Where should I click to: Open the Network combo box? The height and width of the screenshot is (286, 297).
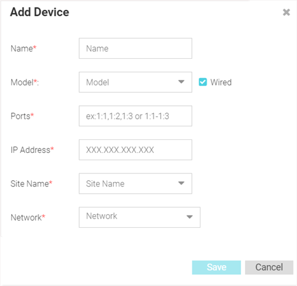(139, 217)
